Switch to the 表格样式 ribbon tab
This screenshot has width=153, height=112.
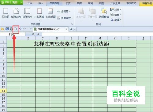[x=131, y=3]
